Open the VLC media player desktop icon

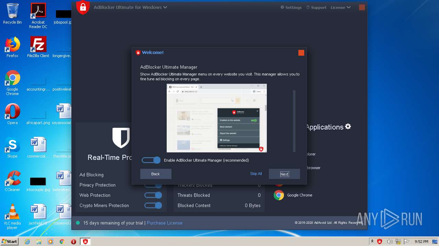point(12,217)
